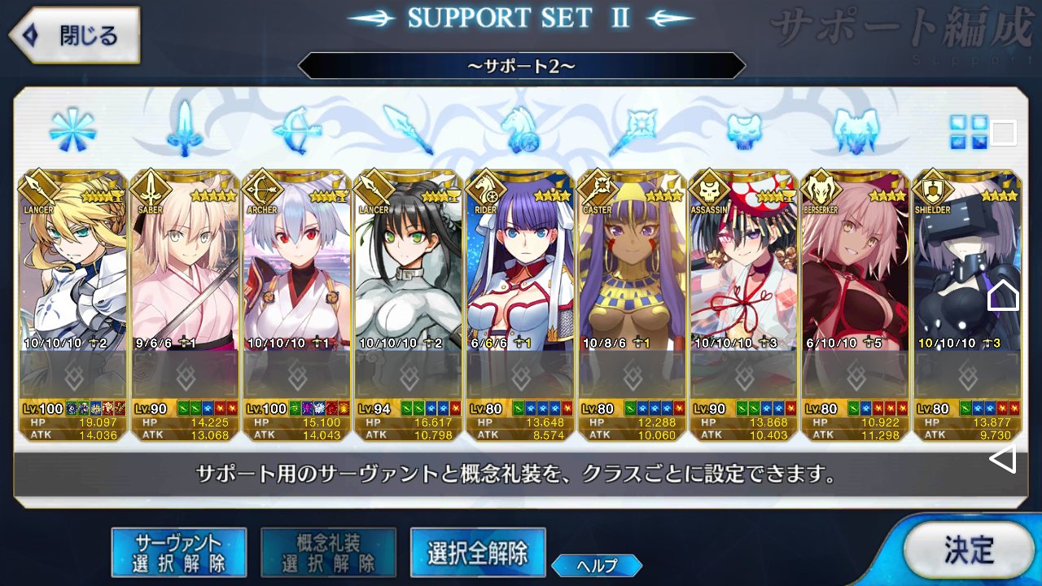
Task: Click the 選択全解除 button
Action: [478, 552]
